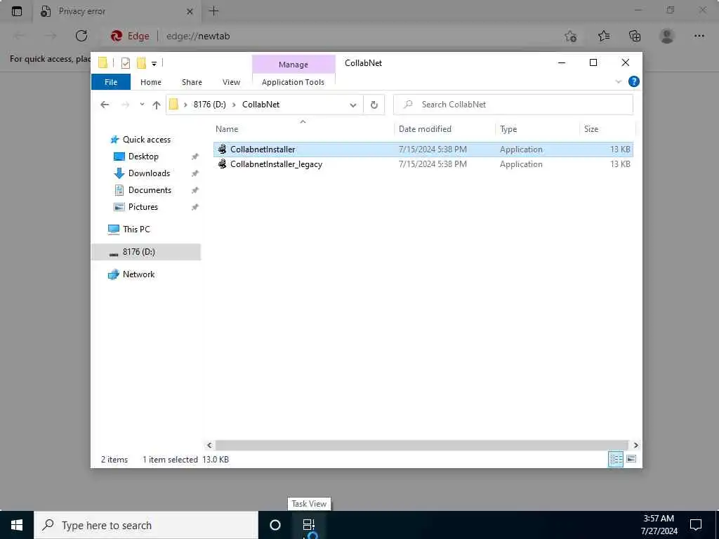Click horizontal scrollbar right arrow
Image resolution: width=719 pixels, height=539 pixels.
(x=635, y=445)
